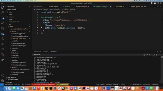Open UserService.java in the explorer
Viewport: 163px width, 91px height.
[18, 72]
